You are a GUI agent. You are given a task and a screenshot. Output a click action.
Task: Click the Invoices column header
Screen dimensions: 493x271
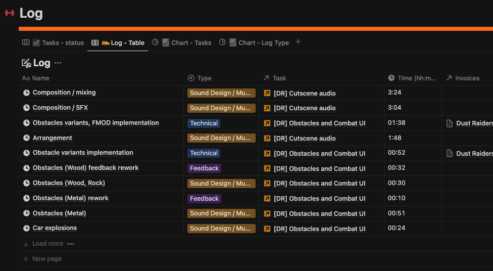[463, 78]
